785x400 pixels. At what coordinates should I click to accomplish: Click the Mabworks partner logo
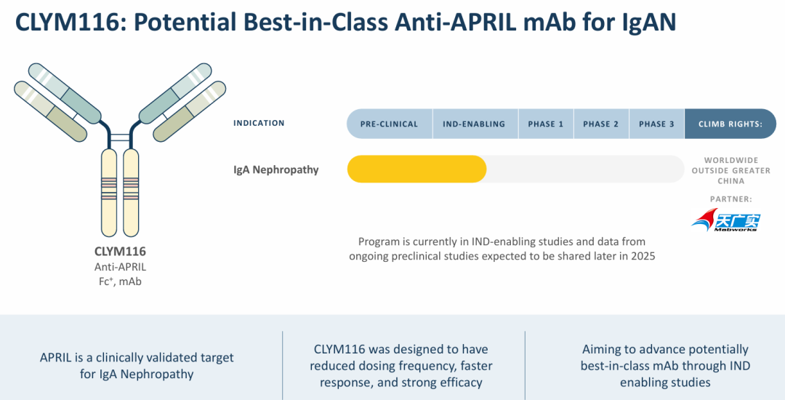[724, 219]
